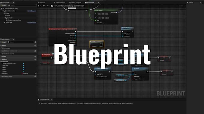Image resolution: width=204 pixels, height=114 pixels.
Task: Select Trigger Detection Zone in component tree
Action: (x=14, y=20)
